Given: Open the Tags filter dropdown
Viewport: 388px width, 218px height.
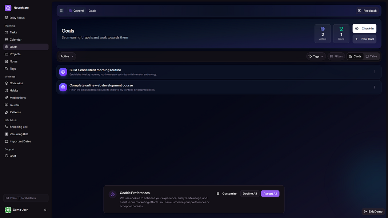Looking at the screenshot, I should pyautogui.click(x=316, y=56).
